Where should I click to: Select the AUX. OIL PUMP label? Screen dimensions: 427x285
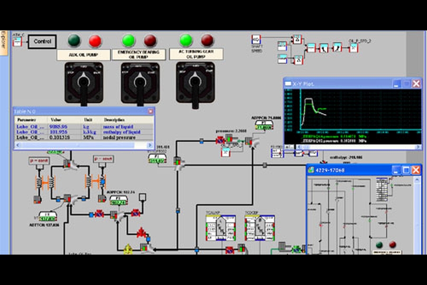click(84, 55)
